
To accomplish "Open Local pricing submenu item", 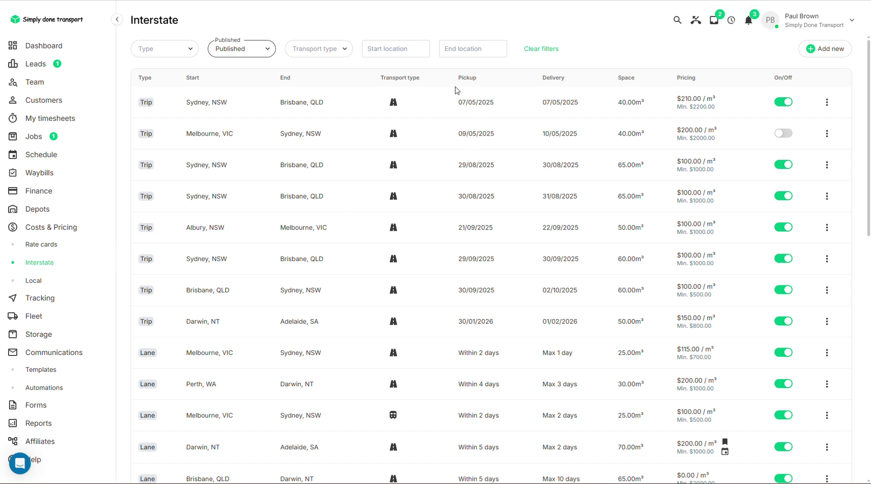I will point(33,281).
